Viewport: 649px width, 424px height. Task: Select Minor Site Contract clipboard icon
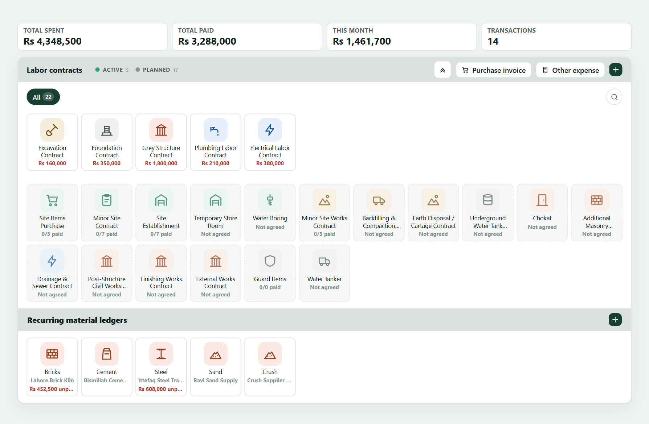pyautogui.click(x=107, y=200)
